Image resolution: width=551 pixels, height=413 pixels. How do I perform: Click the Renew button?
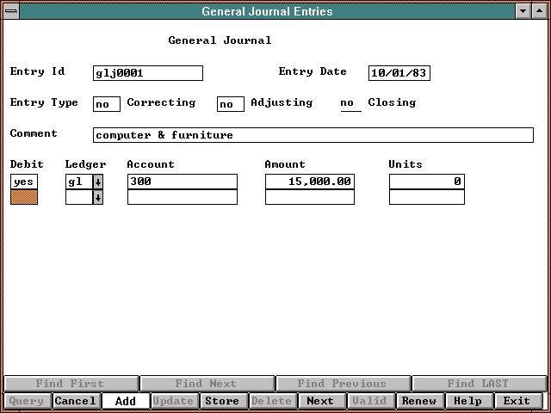point(419,401)
